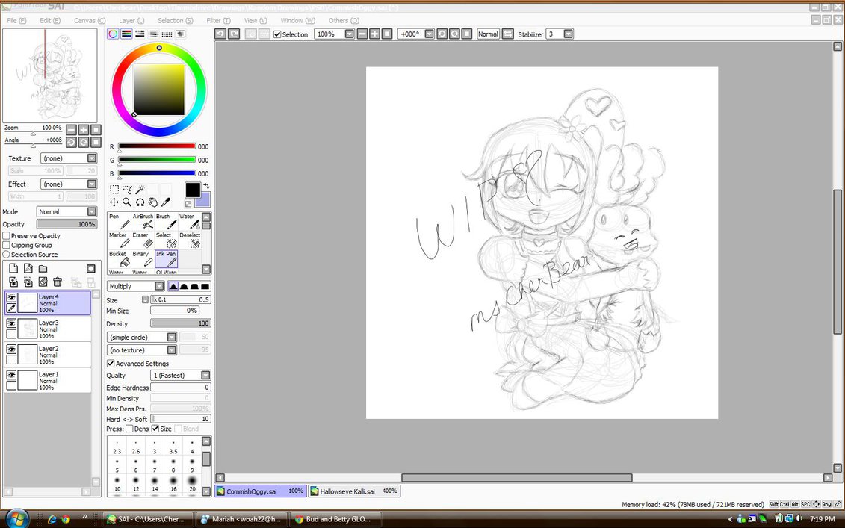Open the Stabilizer value dropdown
The width and height of the screenshot is (845, 528).
coord(568,34)
